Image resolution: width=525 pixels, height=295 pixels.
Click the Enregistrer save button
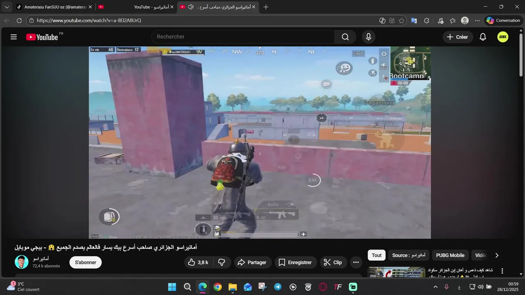point(295,262)
